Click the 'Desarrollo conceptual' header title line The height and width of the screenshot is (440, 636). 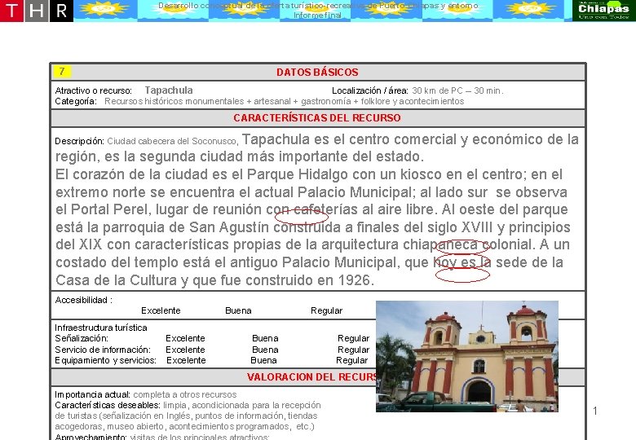coord(318,6)
